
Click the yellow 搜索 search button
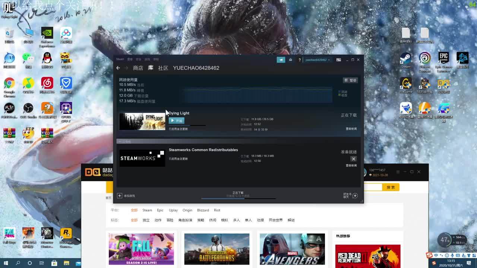(391, 187)
